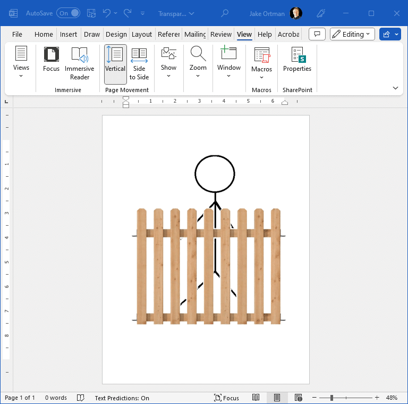Toggle Vertical page movement button
This screenshot has height=404, width=408.
point(115,64)
